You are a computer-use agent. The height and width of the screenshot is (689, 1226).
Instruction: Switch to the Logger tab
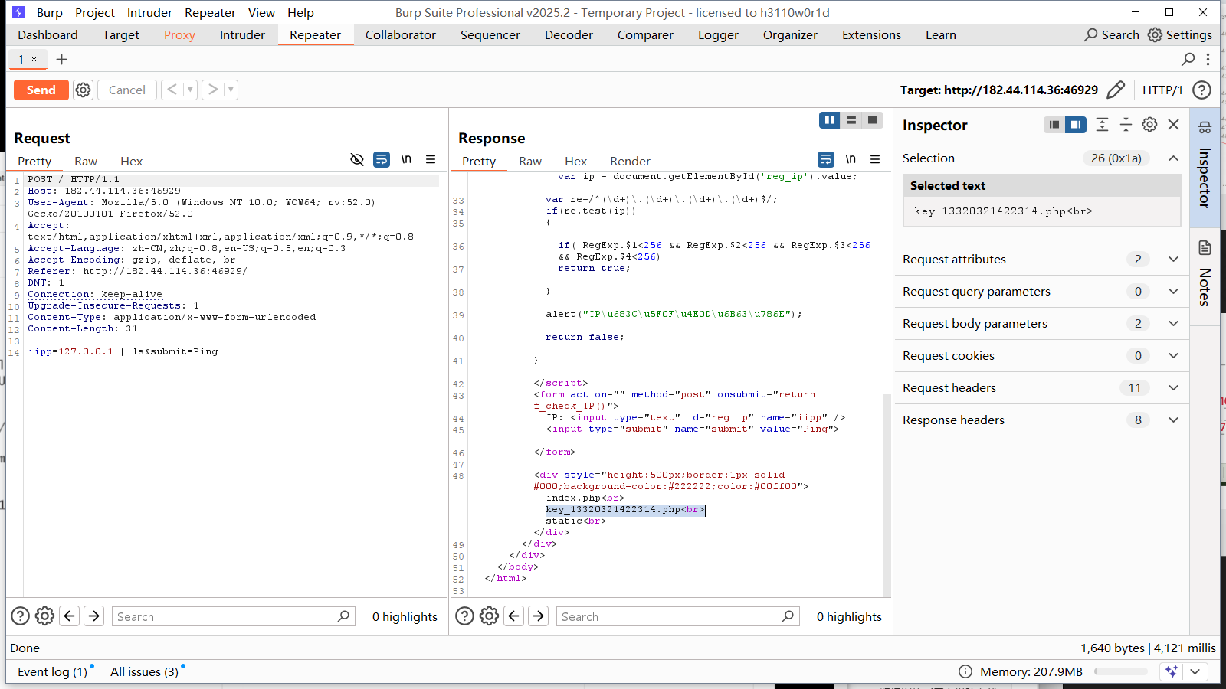point(718,34)
